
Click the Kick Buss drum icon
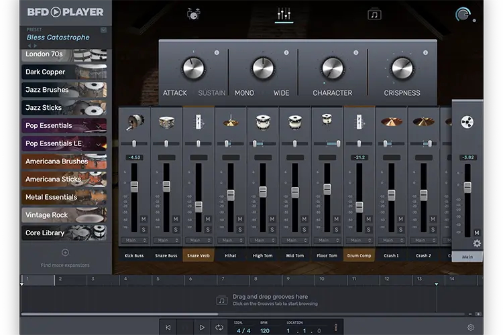point(135,122)
